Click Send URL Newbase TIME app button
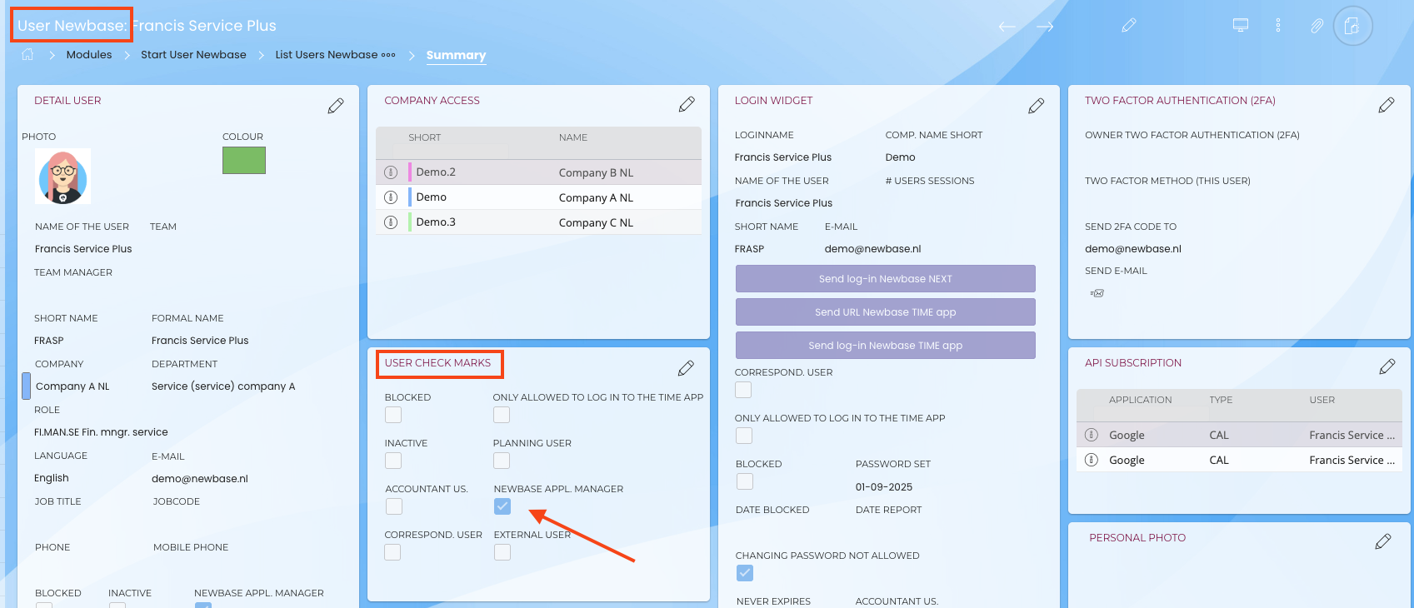Viewport: 1414px width, 608px height. [x=886, y=312]
